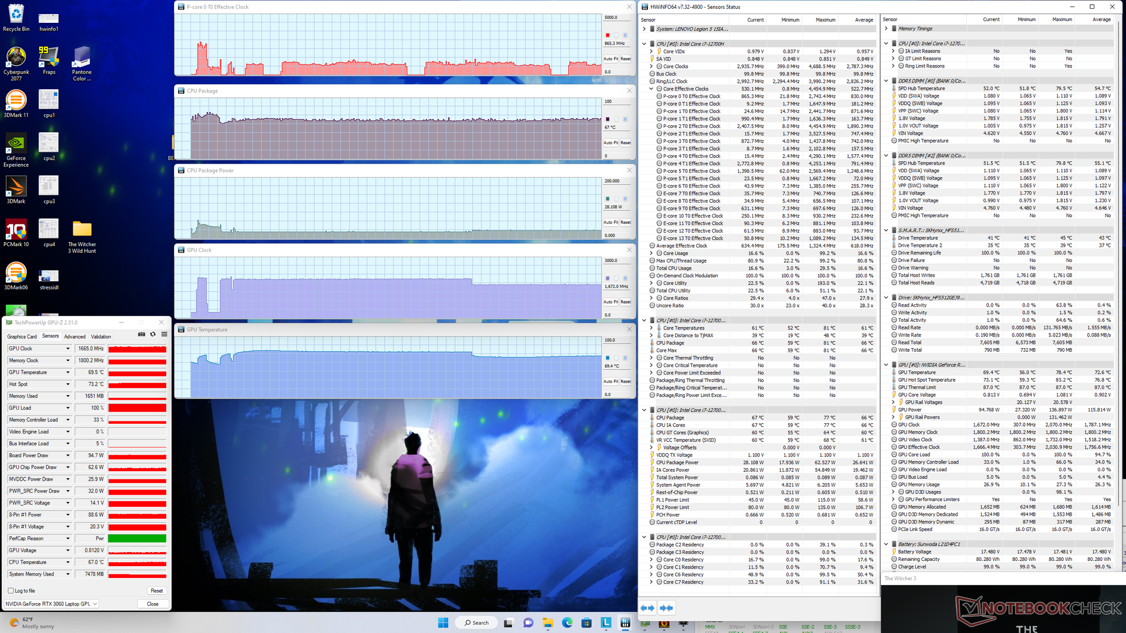Image resolution: width=1126 pixels, height=633 pixels.
Task: Click GPU-Z refresh sensors icon
Action: (x=153, y=334)
